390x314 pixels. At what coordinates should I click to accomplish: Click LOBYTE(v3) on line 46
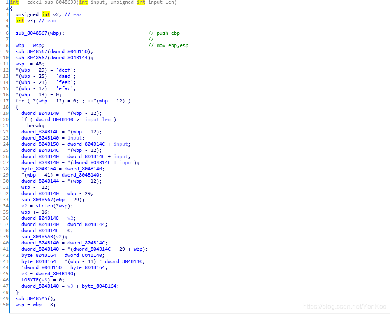(x=35, y=280)
